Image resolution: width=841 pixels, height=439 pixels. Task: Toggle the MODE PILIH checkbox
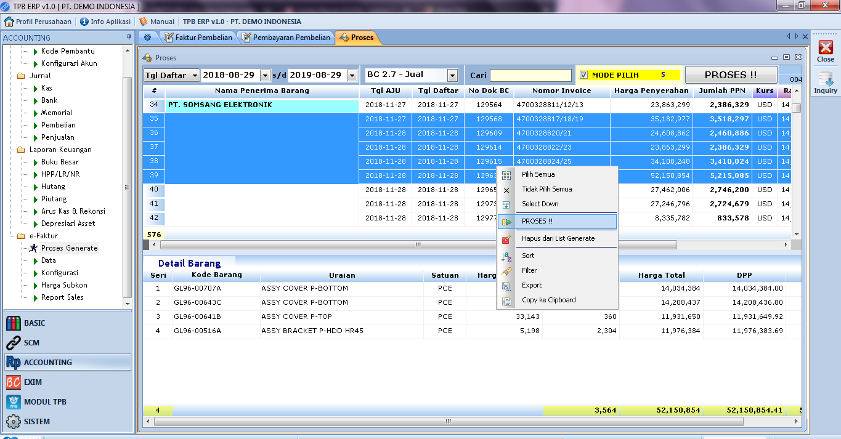[583, 75]
